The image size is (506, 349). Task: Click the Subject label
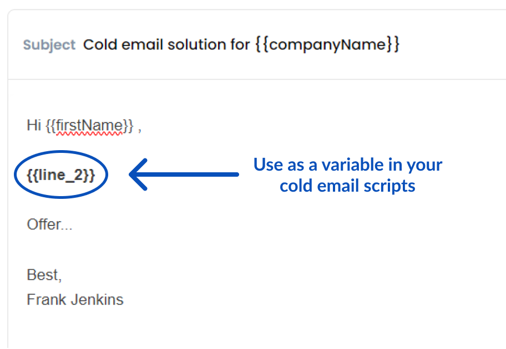point(49,45)
